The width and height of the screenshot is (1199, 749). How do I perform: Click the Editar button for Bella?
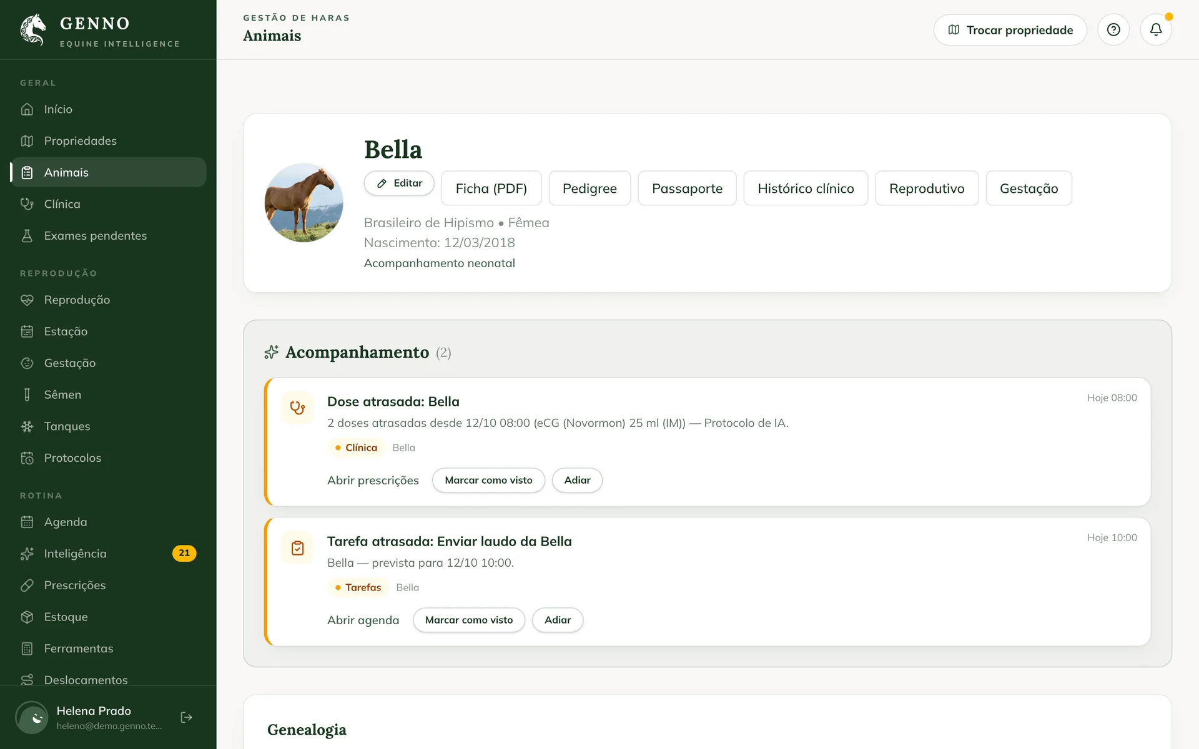coord(399,183)
